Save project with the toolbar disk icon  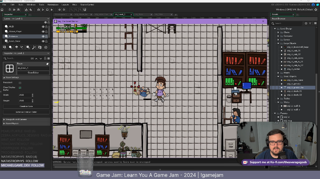[19, 10]
